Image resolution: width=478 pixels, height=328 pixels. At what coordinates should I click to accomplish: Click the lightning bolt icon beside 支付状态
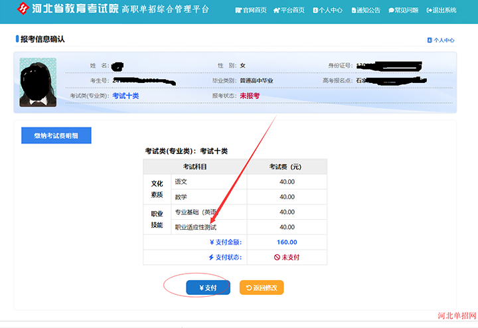coord(212,257)
